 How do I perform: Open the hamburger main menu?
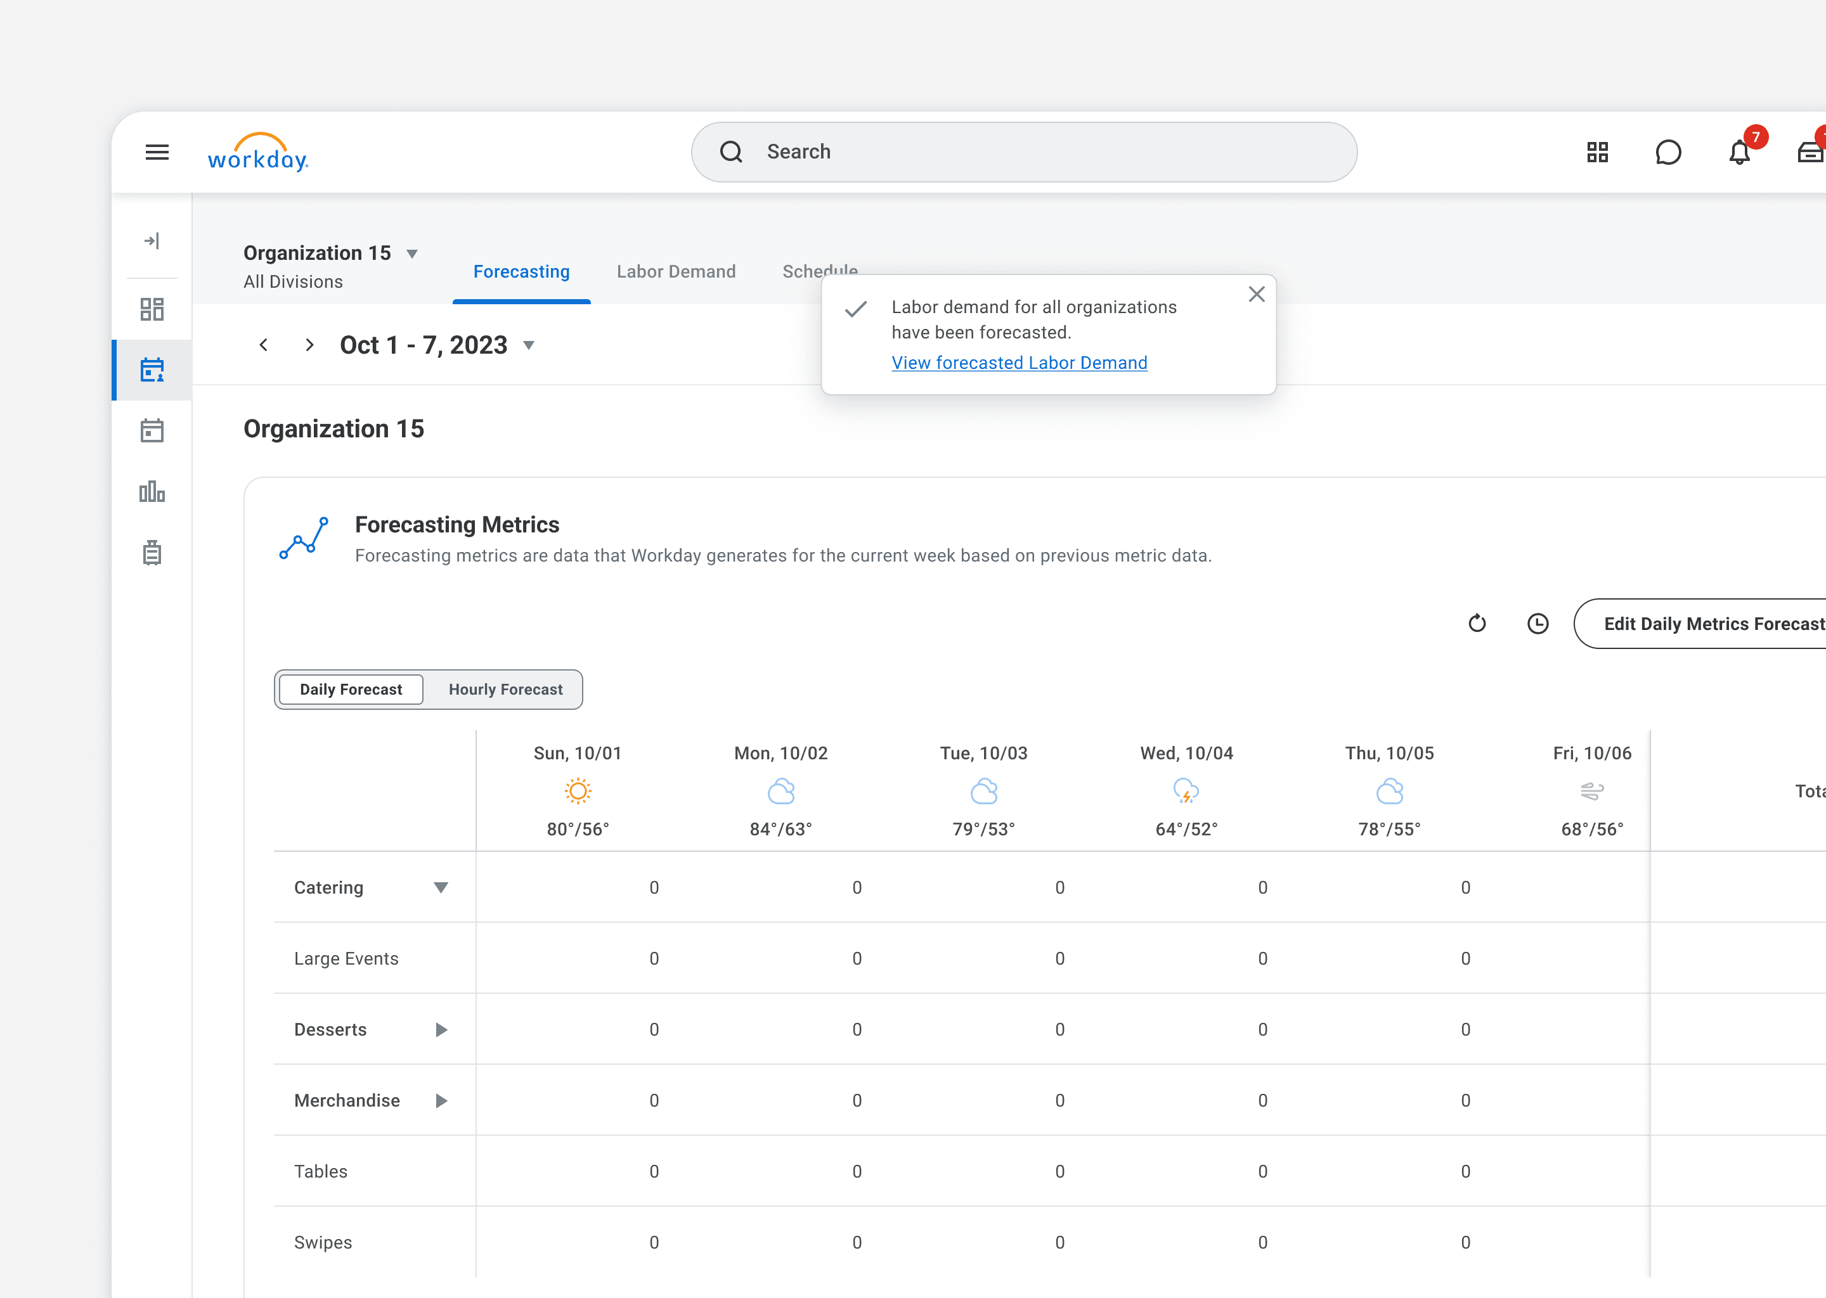[157, 152]
